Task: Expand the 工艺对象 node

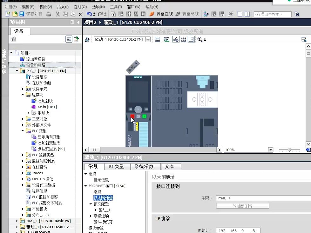Action: pos(23,119)
